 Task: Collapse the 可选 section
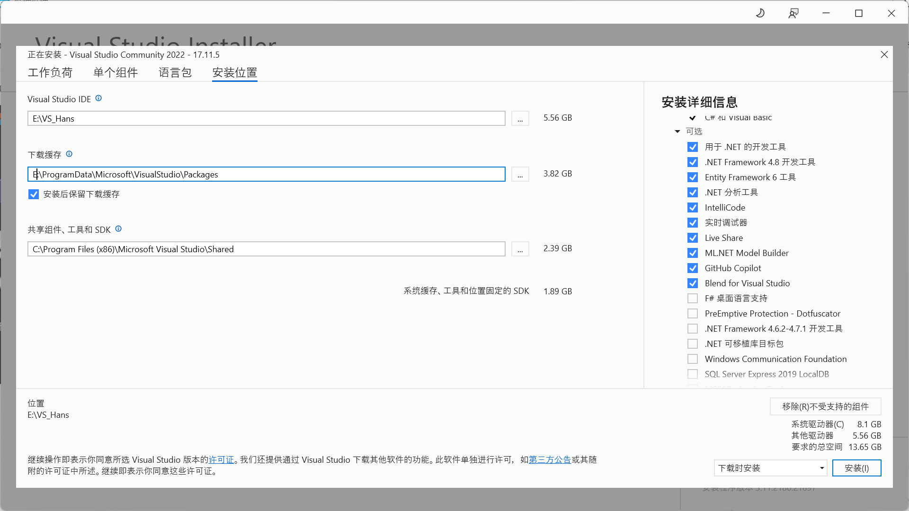677,132
